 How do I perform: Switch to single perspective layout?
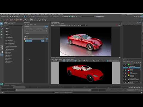tap(1, 46)
